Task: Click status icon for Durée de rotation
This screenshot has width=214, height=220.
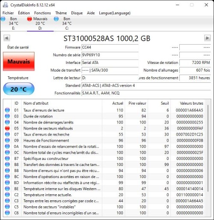Action: point(7,116)
